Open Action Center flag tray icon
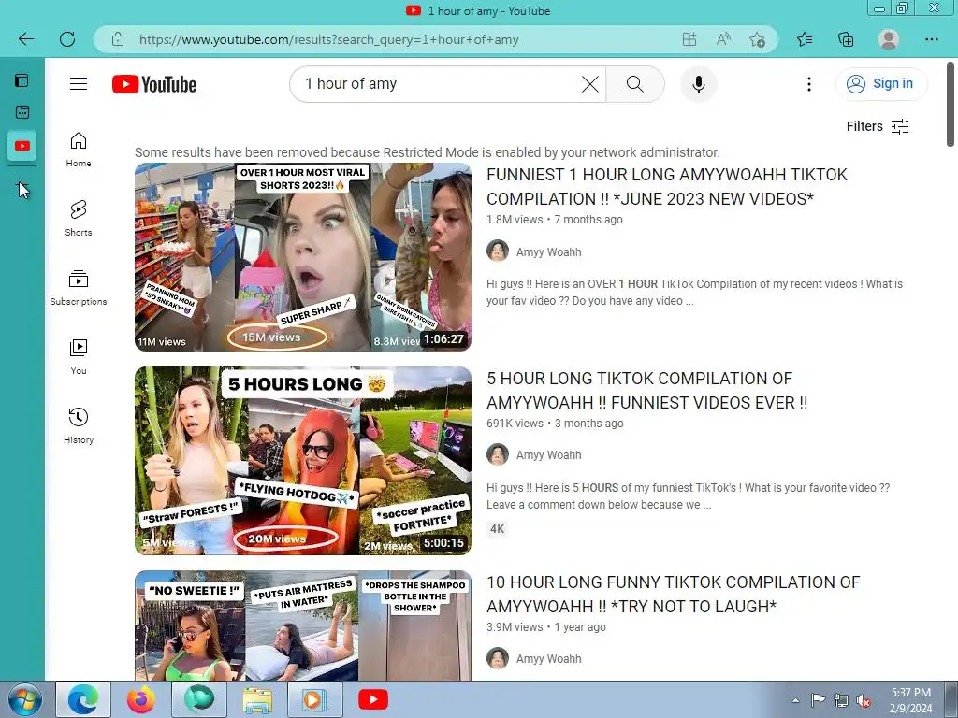The width and height of the screenshot is (958, 718). (818, 699)
